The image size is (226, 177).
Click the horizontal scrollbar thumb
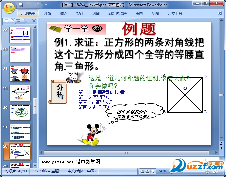pyautogui.click(x=127, y=153)
